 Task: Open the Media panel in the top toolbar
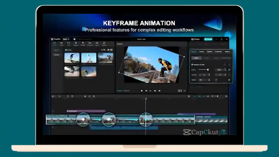(54, 44)
